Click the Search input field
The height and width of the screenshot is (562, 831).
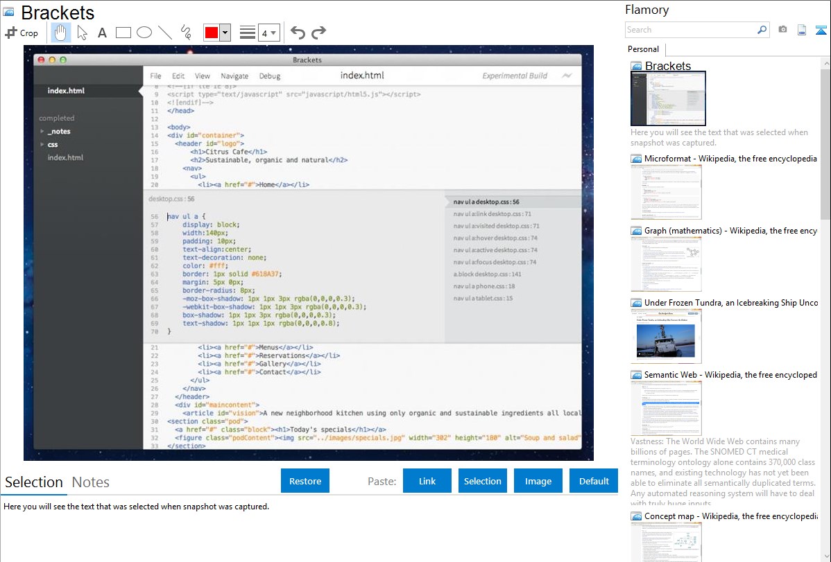[x=690, y=30]
